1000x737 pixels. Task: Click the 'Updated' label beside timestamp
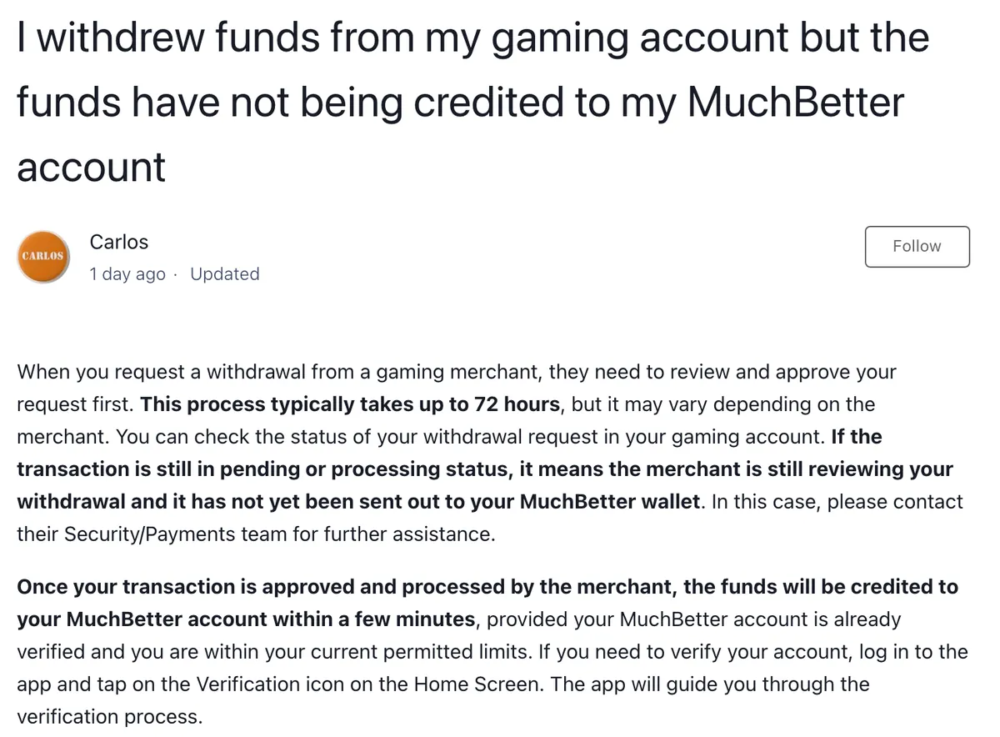225,274
